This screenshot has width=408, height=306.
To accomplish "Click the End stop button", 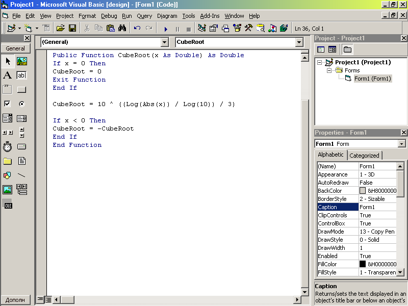I will click(x=189, y=29).
